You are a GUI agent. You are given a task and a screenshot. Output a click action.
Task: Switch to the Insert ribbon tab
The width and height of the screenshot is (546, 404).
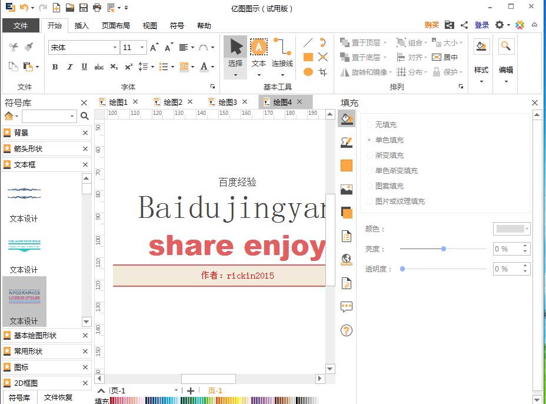81,25
